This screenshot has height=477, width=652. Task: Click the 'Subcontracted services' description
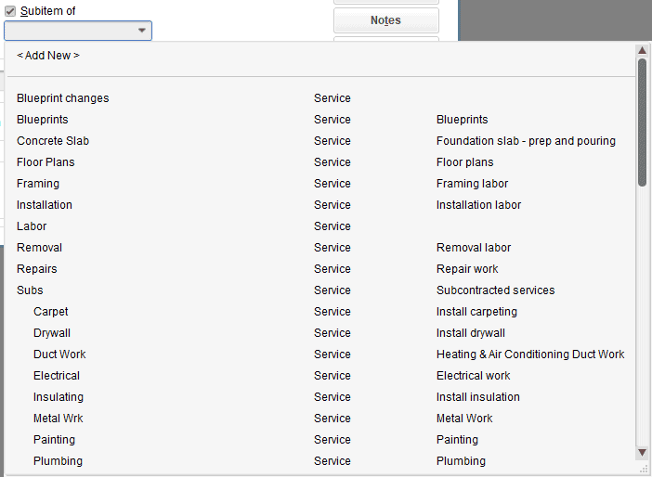pyautogui.click(x=496, y=290)
